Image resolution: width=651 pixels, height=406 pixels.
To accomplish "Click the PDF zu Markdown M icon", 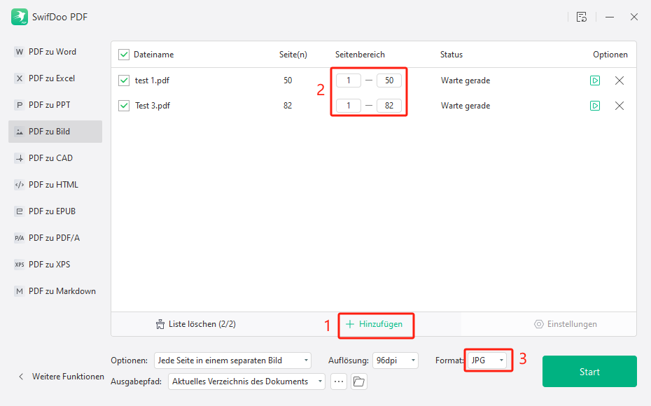I will coord(19,291).
